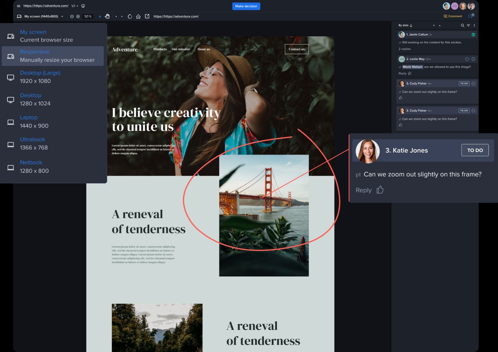The height and width of the screenshot is (352, 498).
Task: Toggle the TO DO status on Katie Jones' comment
Action: pos(475,150)
